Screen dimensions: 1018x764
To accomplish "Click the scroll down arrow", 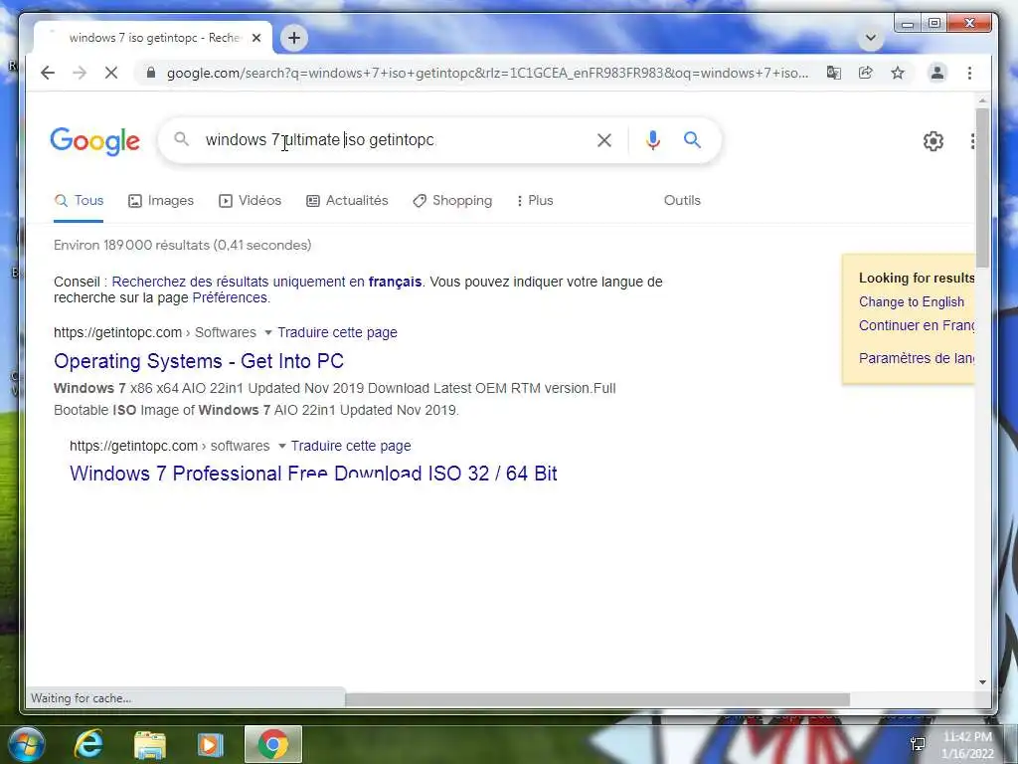I will [x=982, y=682].
